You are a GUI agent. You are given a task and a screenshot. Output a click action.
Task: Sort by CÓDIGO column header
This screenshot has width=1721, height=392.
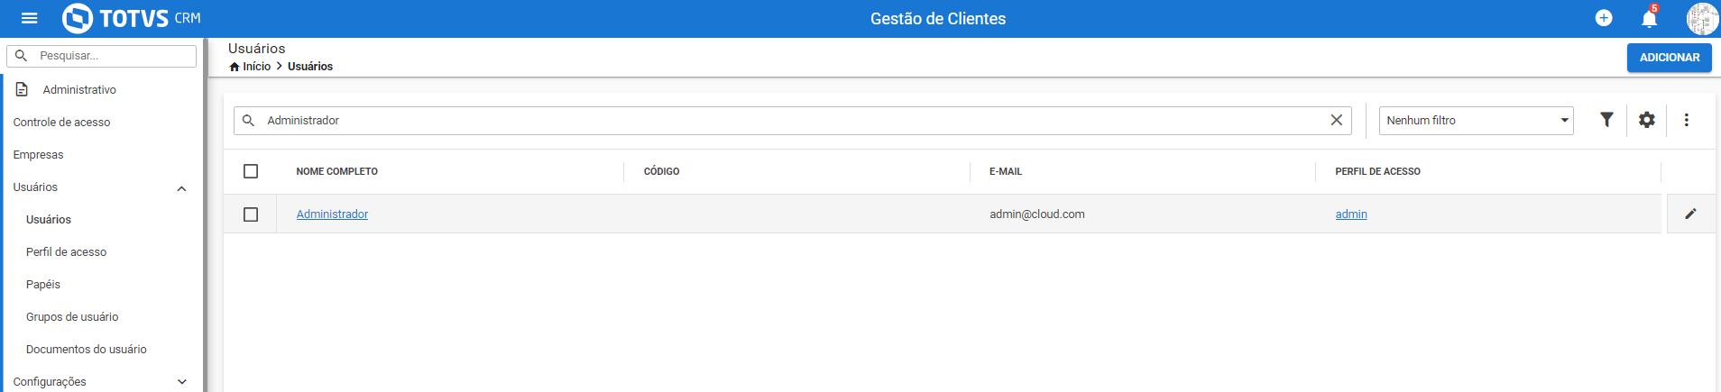click(661, 171)
